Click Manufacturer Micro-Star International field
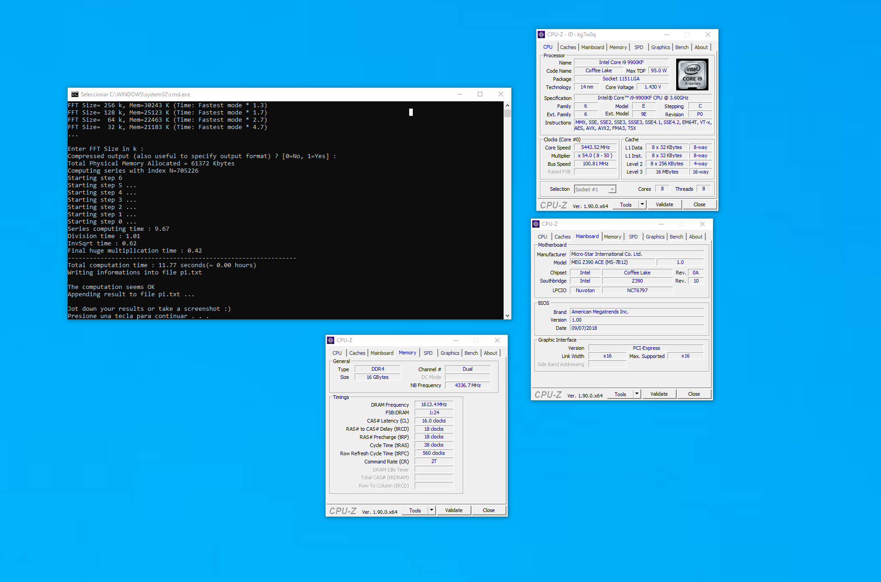The height and width of the screenshot is (582, 881). 637,254
